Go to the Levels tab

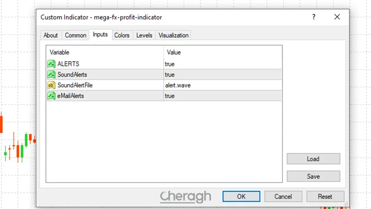click(144, 35)
